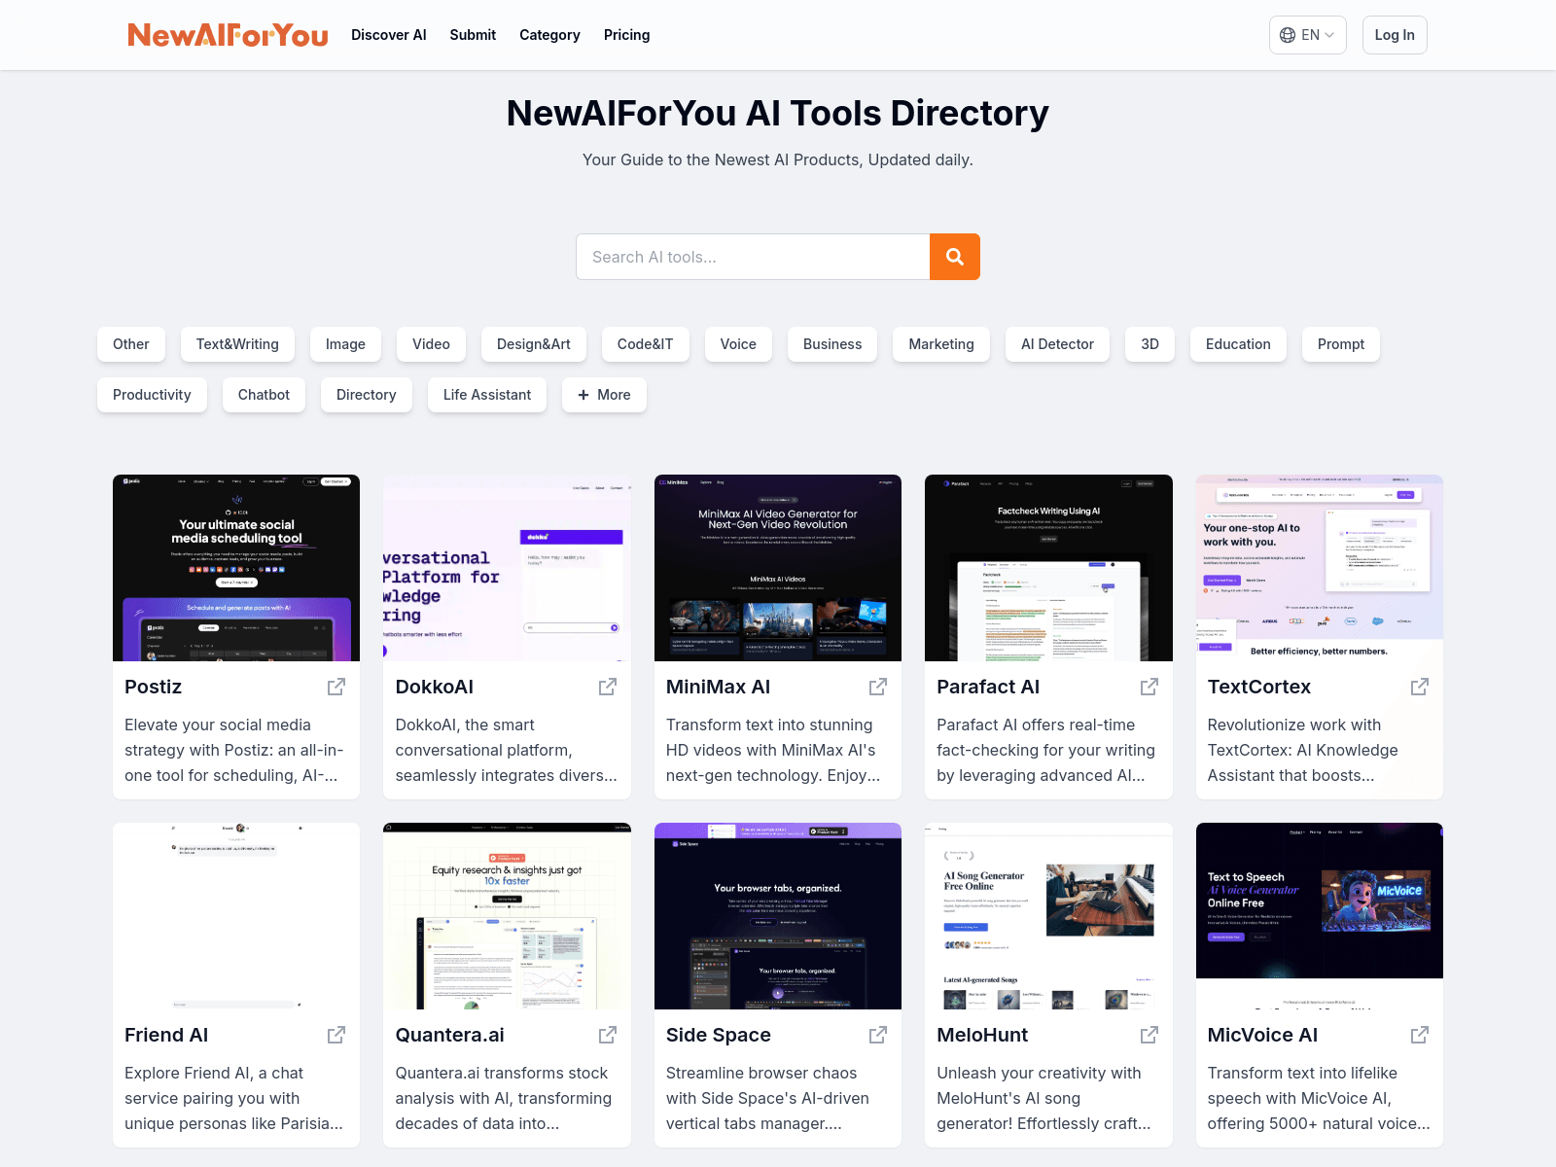Open the EN language dropdown
This screenshot has height=1167, width=1556.
click(1307, 35)
